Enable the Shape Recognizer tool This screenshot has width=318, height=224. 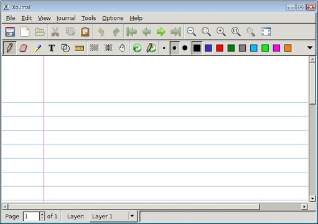[65, 48]
